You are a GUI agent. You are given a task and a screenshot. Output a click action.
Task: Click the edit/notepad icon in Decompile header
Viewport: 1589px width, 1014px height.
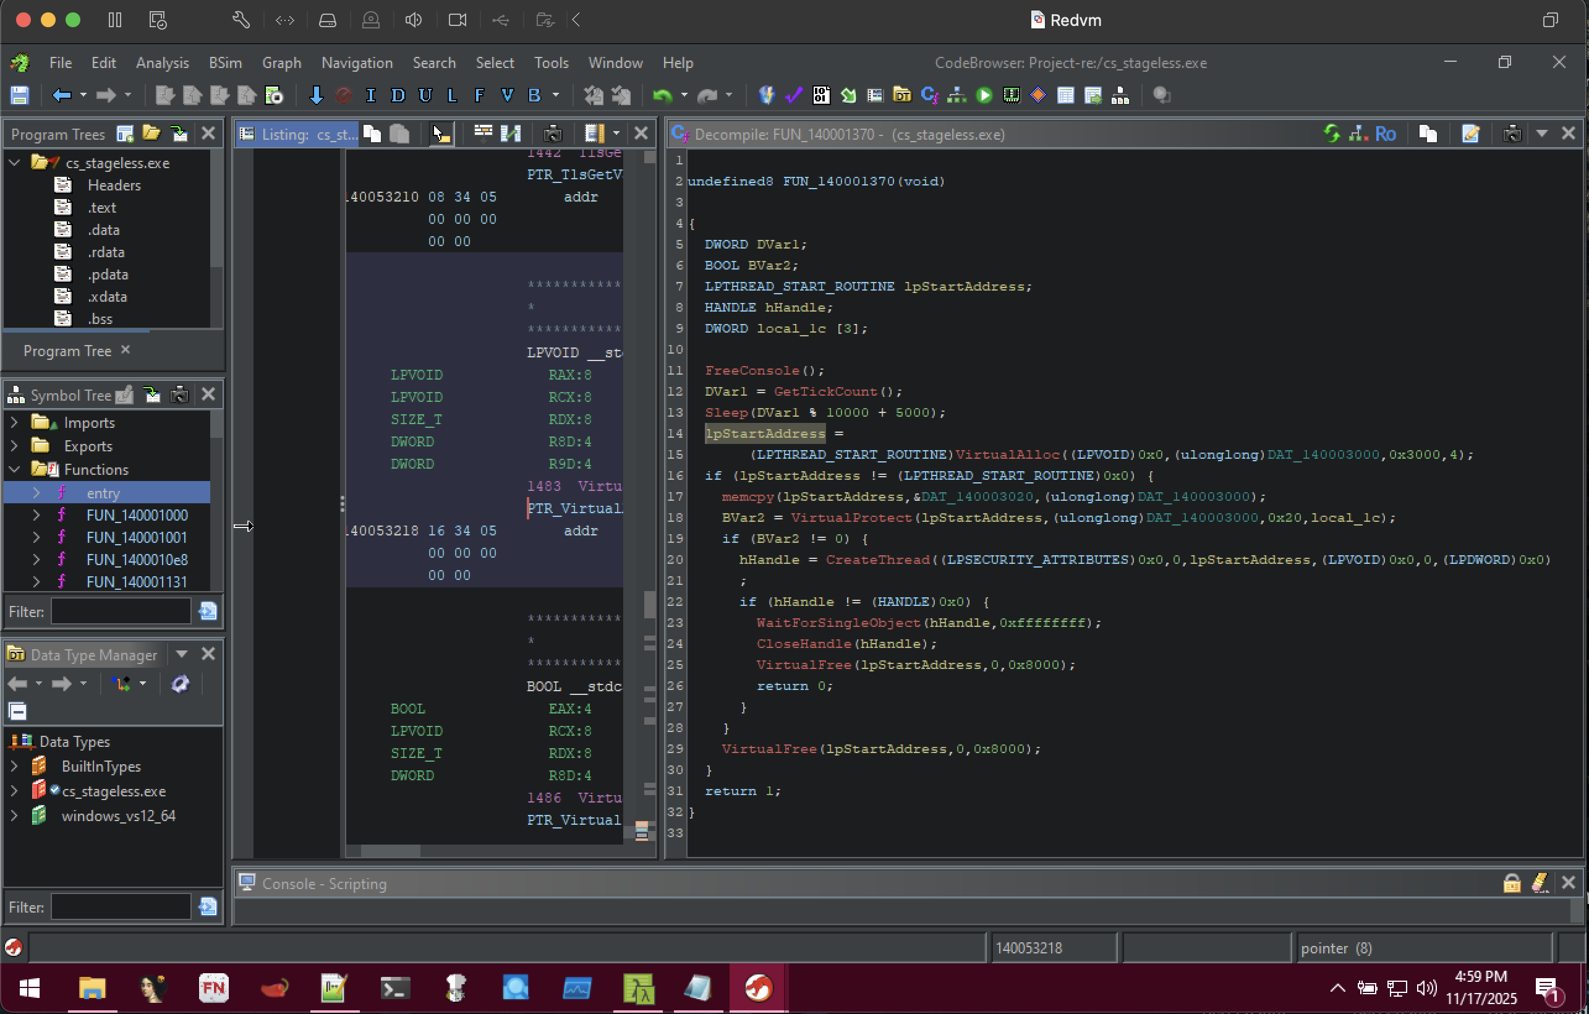click(1470, 134)
